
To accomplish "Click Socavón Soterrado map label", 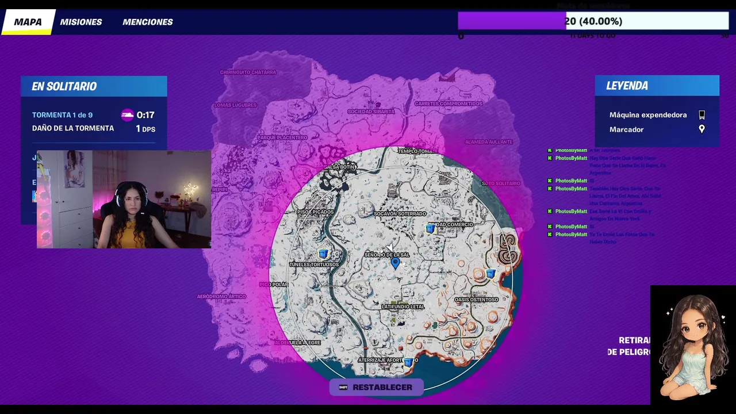I will point(400,214).
